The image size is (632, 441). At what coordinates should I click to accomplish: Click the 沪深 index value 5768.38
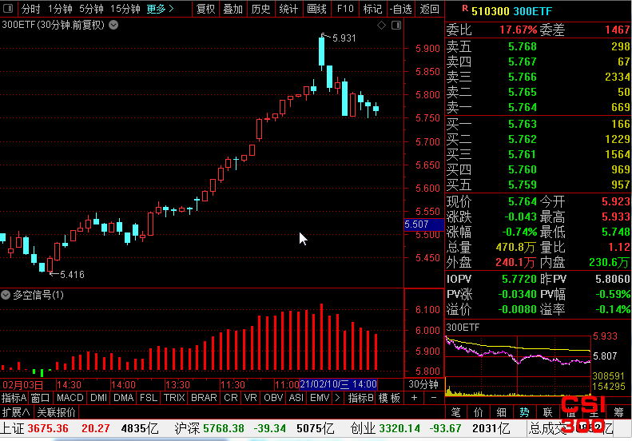coord(224,428)
